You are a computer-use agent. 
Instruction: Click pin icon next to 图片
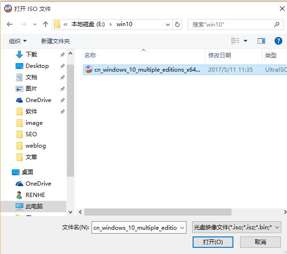[63, 89]
